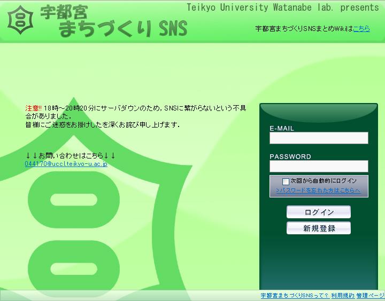Screen dimensions: 385x301
Task: Click the Utsunomiya emblem logo icon in header
Action: 20,20
